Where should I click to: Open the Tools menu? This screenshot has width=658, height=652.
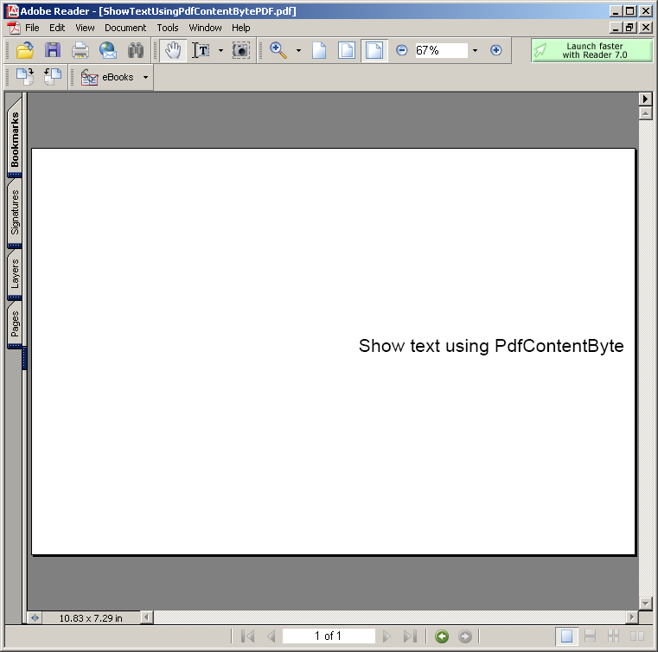pyautogui.click(x=168, y=28)
